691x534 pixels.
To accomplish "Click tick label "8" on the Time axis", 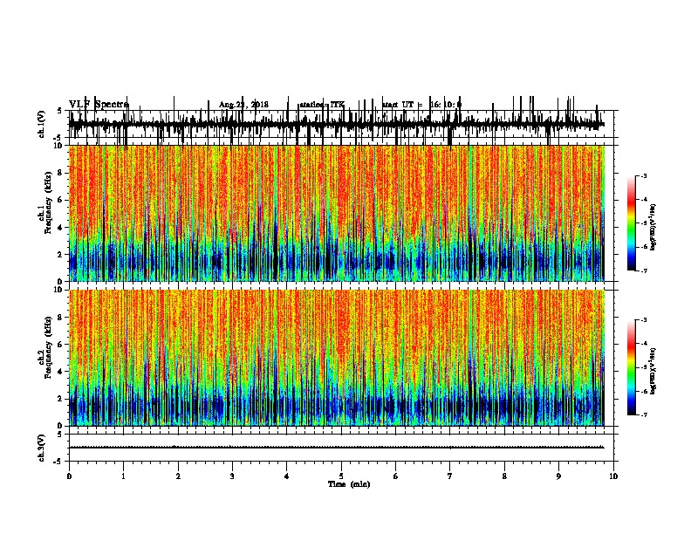I will [x=504, y=476].
